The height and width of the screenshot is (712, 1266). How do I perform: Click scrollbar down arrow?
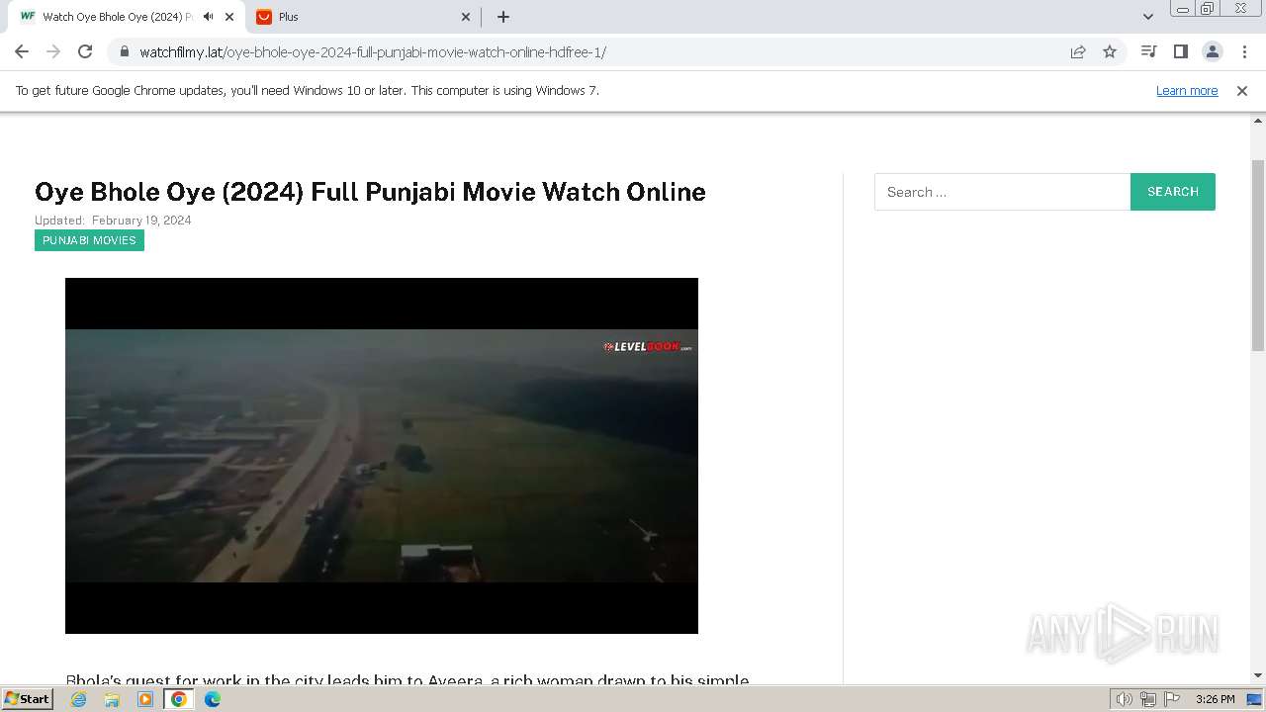point(1258,675)
